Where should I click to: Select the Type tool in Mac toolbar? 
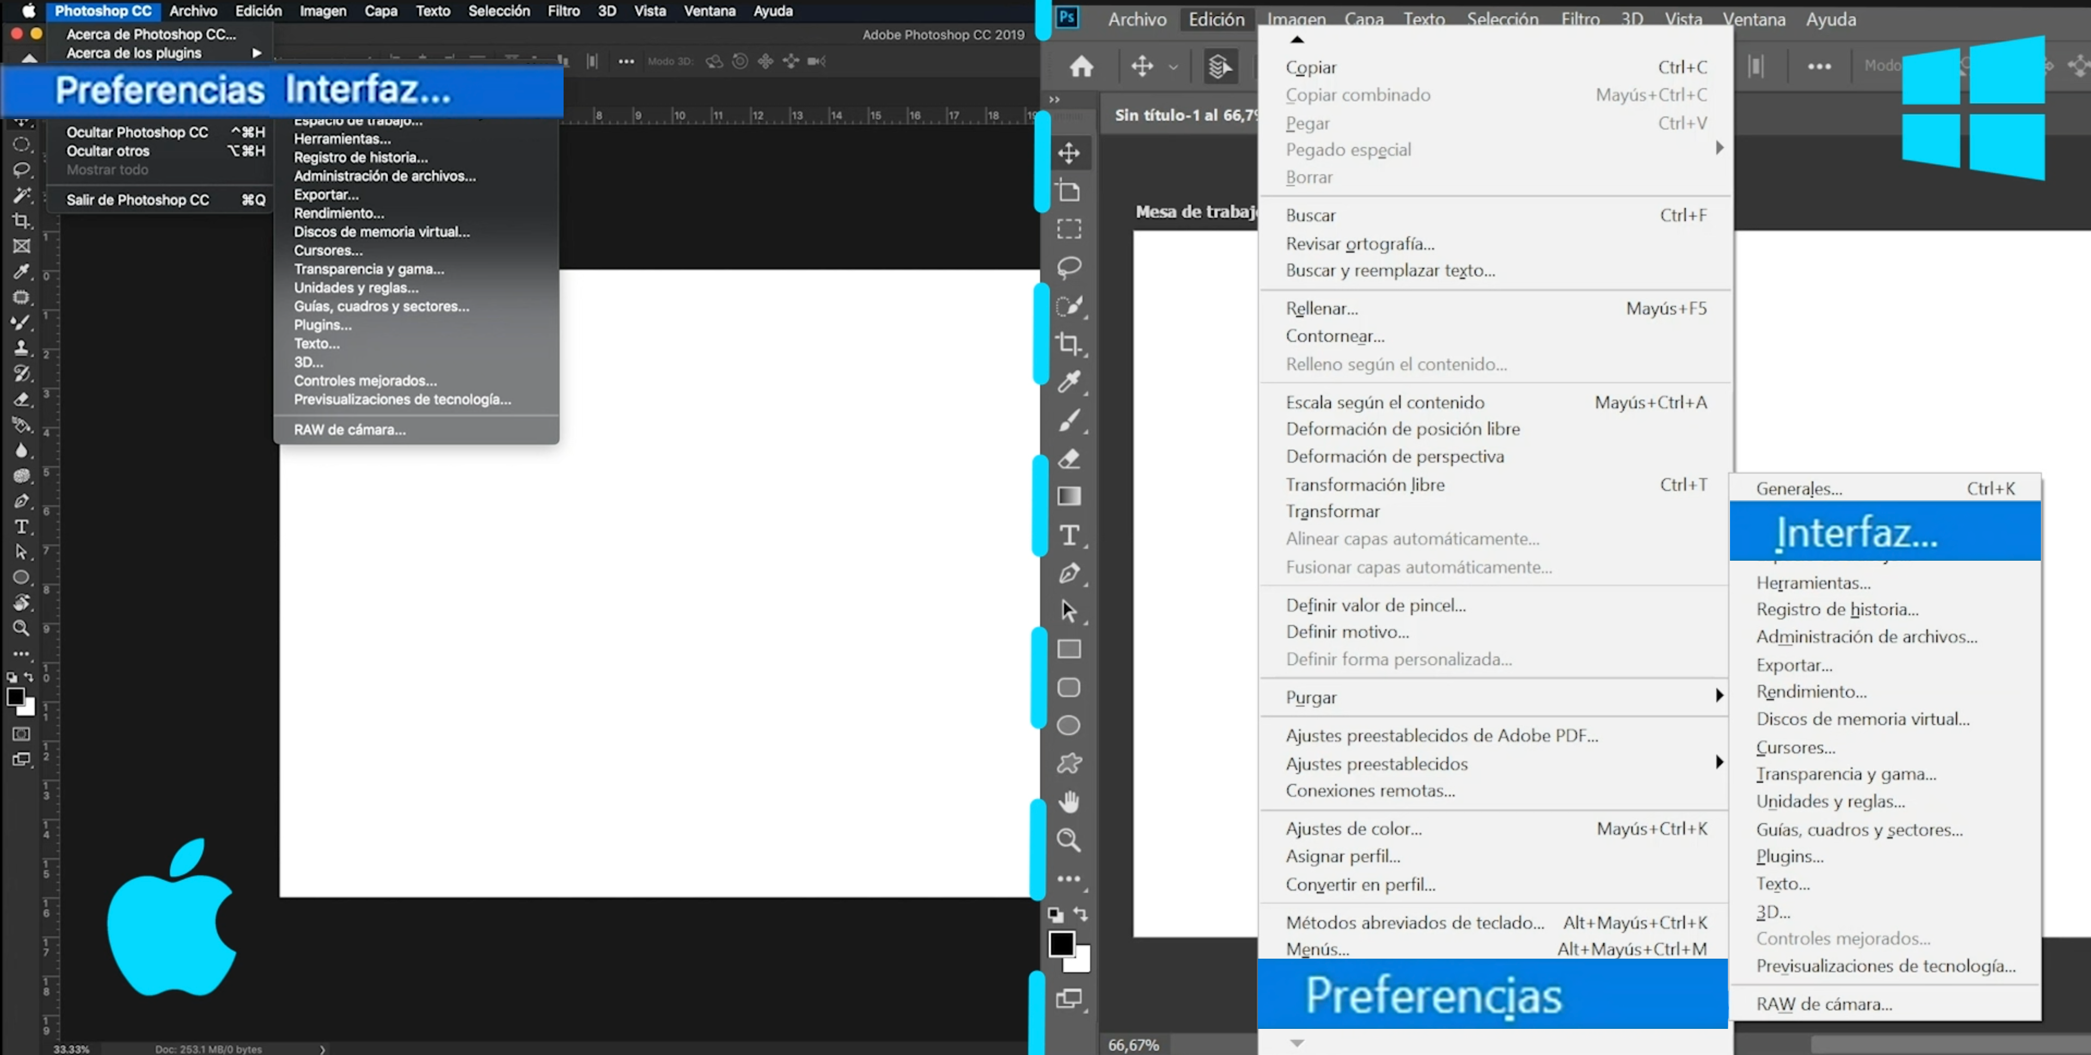(22, 527)
